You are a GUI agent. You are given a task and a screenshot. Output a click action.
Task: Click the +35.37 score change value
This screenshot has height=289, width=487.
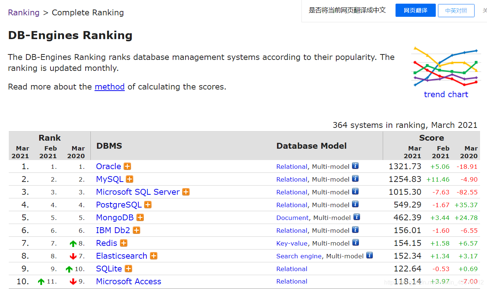click(x=466, y=205)
